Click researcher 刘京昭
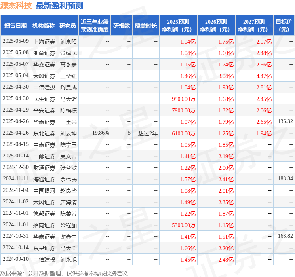This screenshot has width=295, height=277. coord(68,42)
